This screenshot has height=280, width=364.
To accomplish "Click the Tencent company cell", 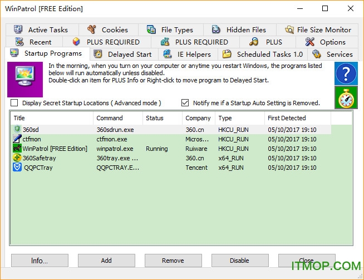I will (196, 168).
